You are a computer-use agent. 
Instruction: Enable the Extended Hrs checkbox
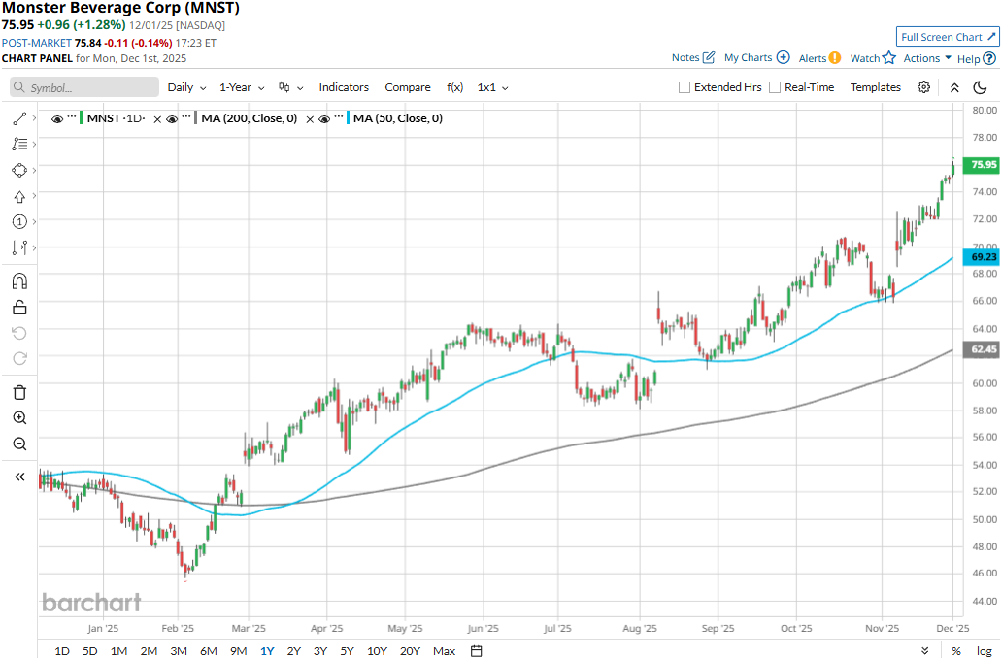pyautogui.click(x=685, y=87)
